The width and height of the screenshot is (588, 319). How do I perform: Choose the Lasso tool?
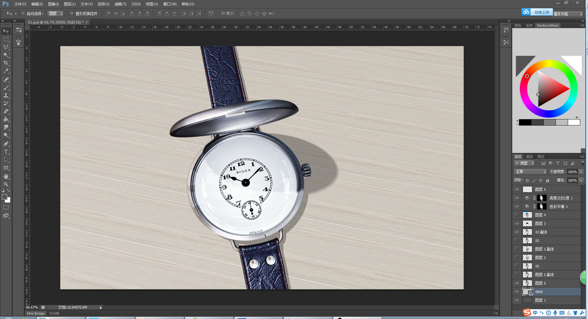pos(6,47)
